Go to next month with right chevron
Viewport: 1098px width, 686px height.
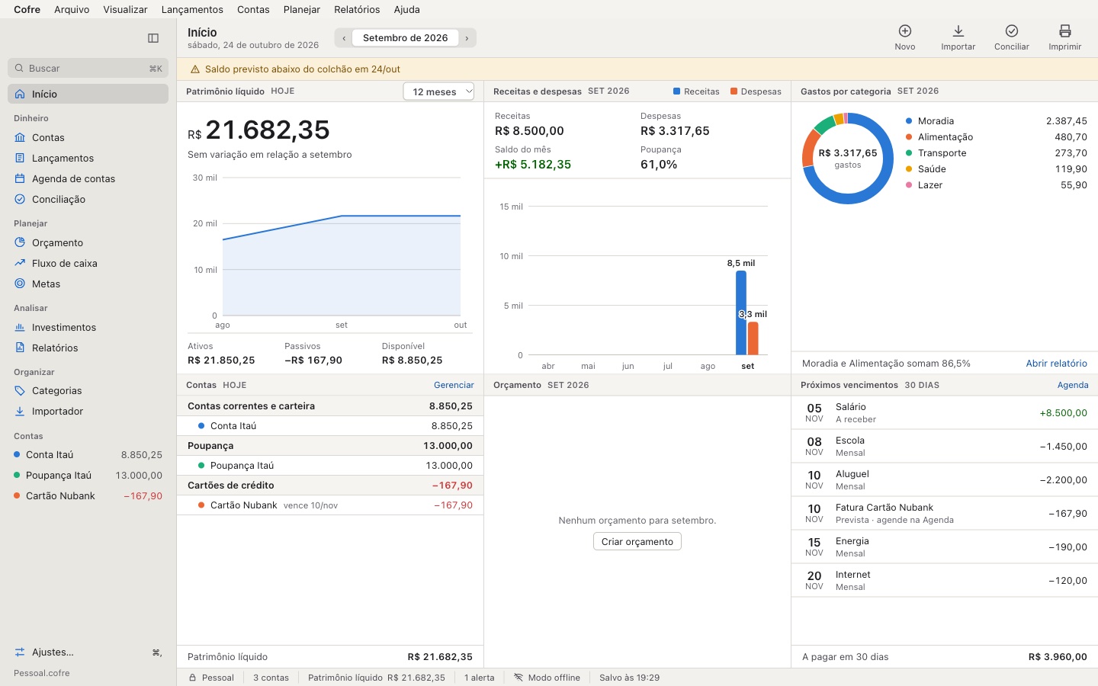[467, 38]
